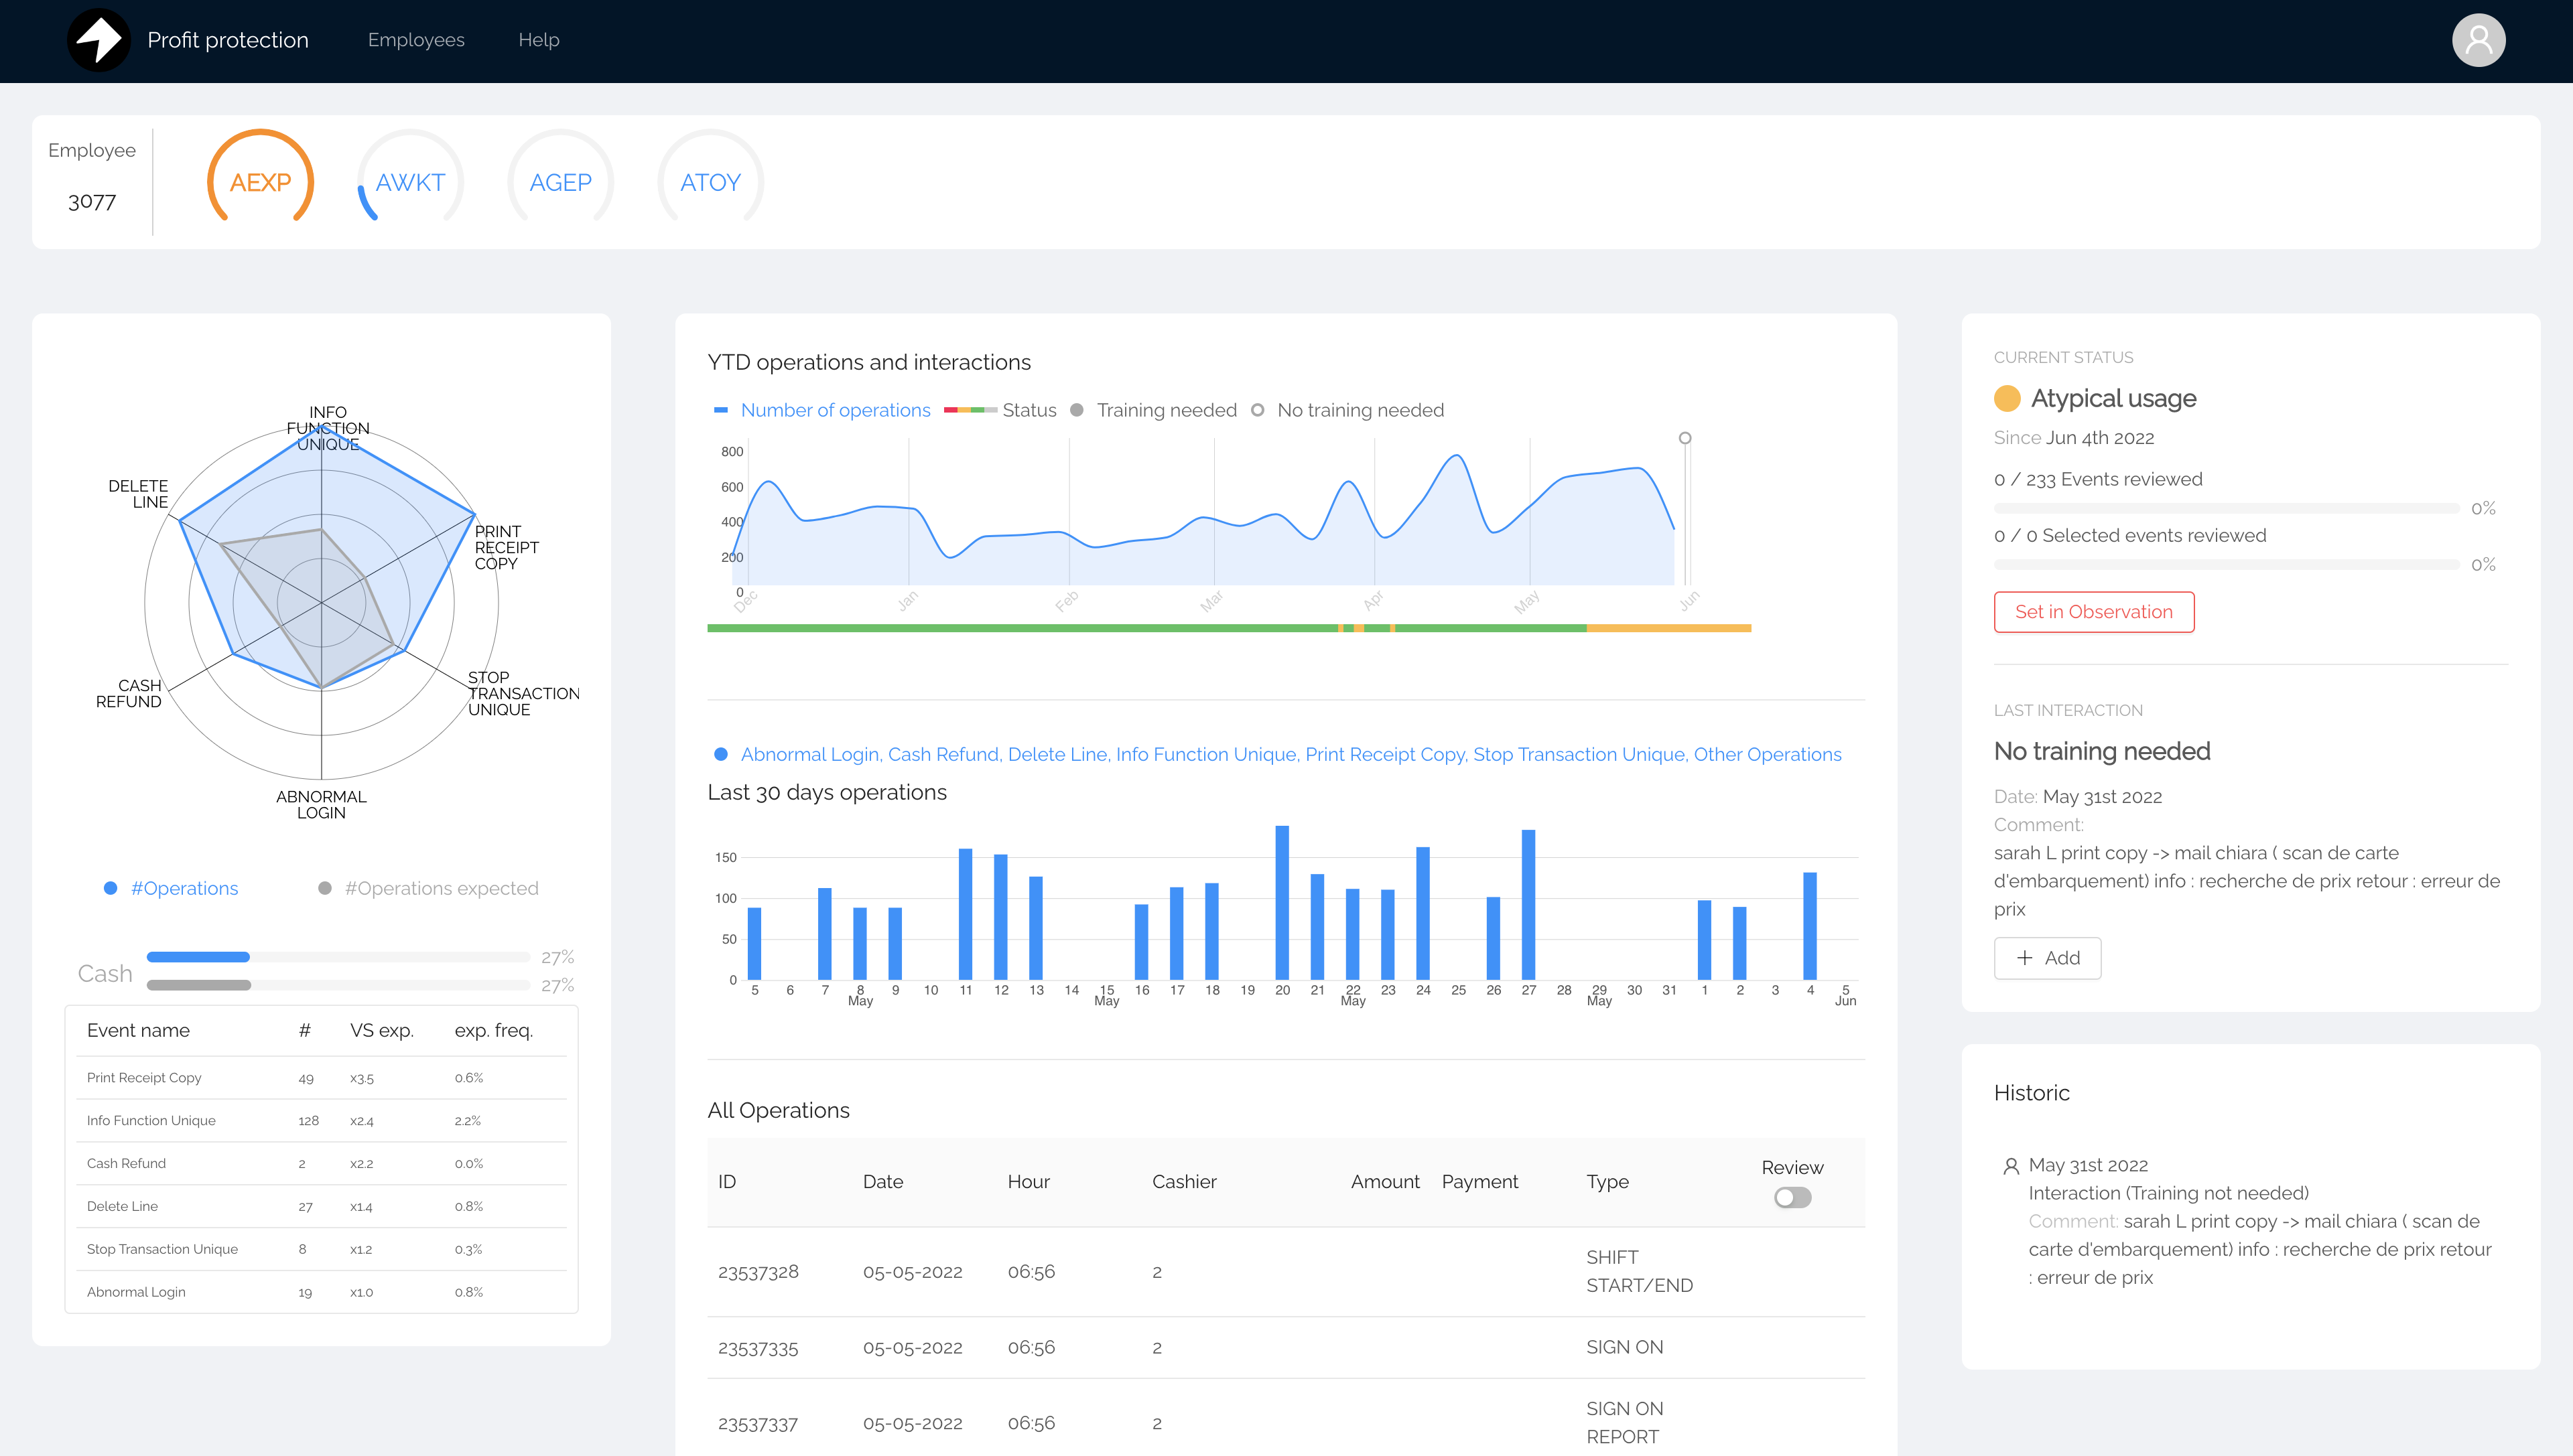Select the Info Function Unique event row
Image resolution: width=2573 pixels, height=1456 pixels.
click(321, 1121)
